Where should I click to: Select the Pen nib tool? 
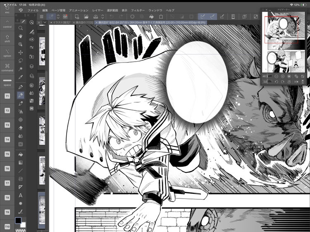[21, 87]
